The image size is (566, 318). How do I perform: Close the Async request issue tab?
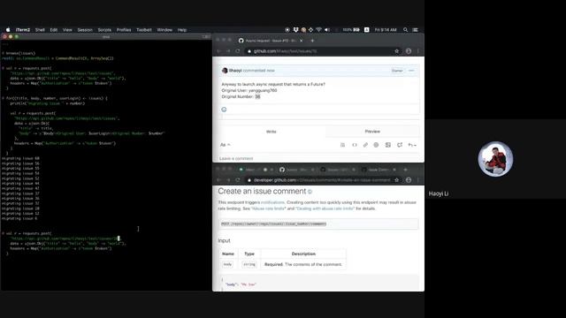pos(302,41)
